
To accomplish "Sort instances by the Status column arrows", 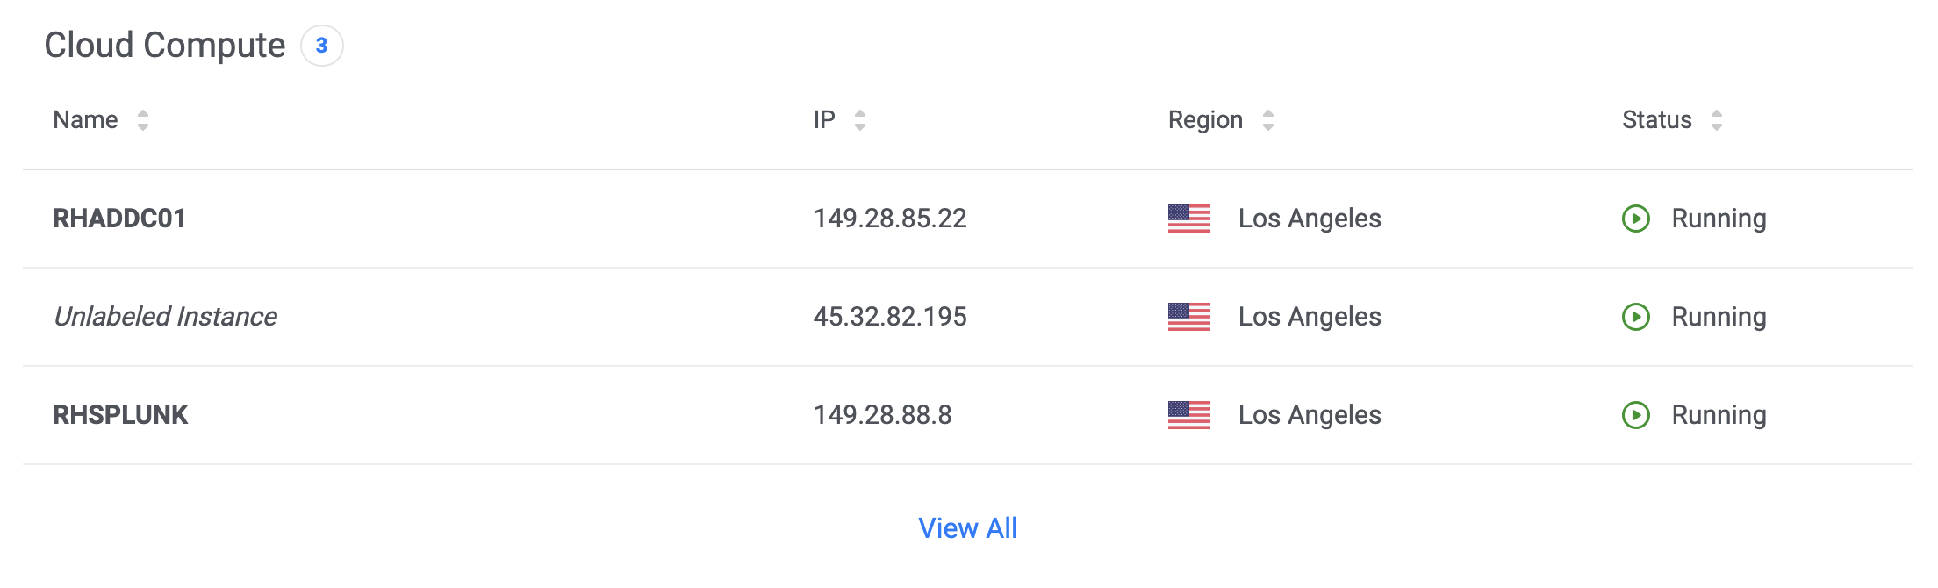I will click(1717, 120).
